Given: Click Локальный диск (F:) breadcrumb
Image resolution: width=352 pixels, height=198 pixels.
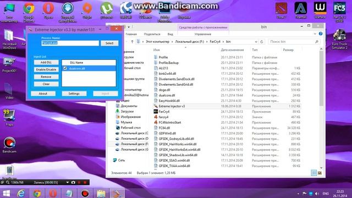Looking at the screenshot, I should pyautogui.click(x=189, y=42).
